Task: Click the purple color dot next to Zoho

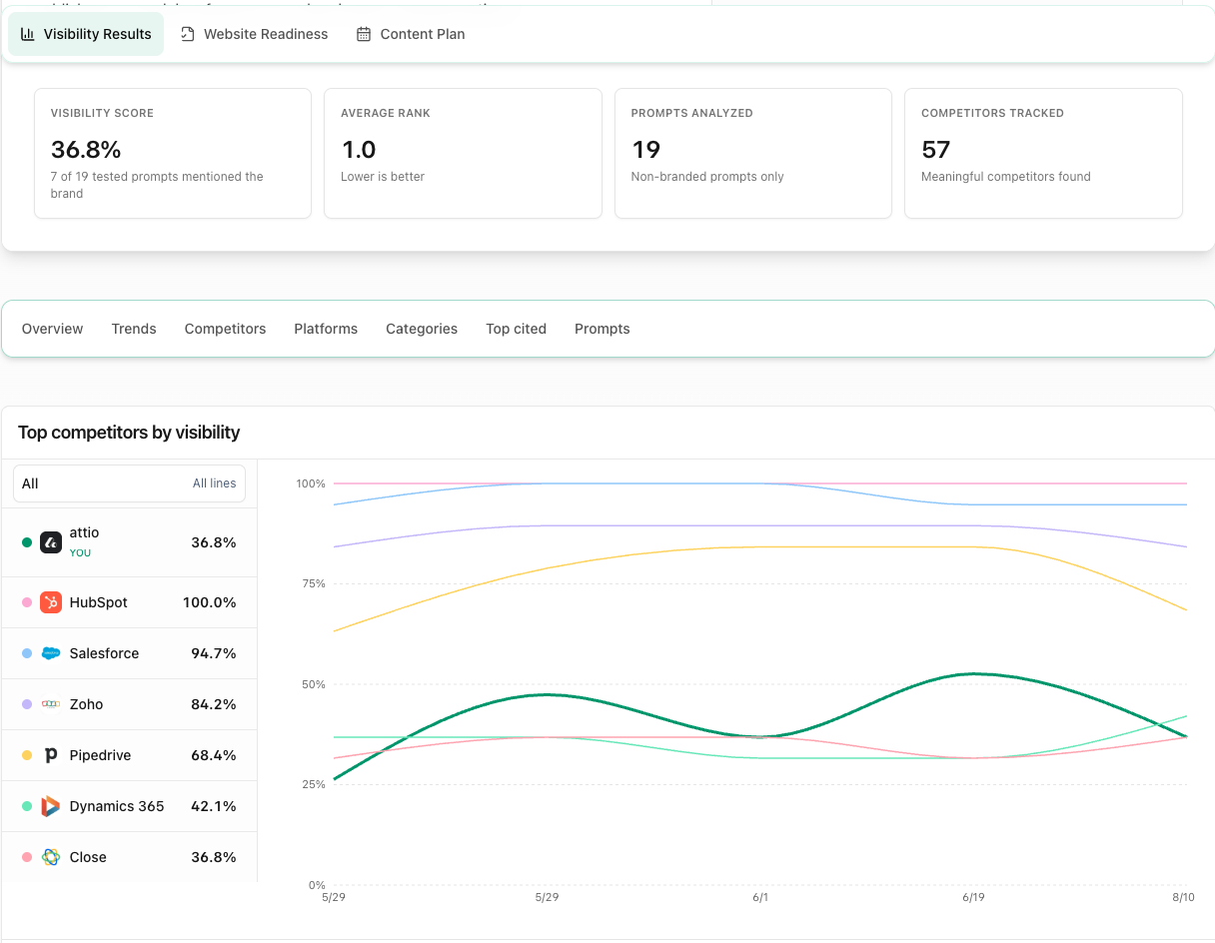Action: tap(27, 704)
